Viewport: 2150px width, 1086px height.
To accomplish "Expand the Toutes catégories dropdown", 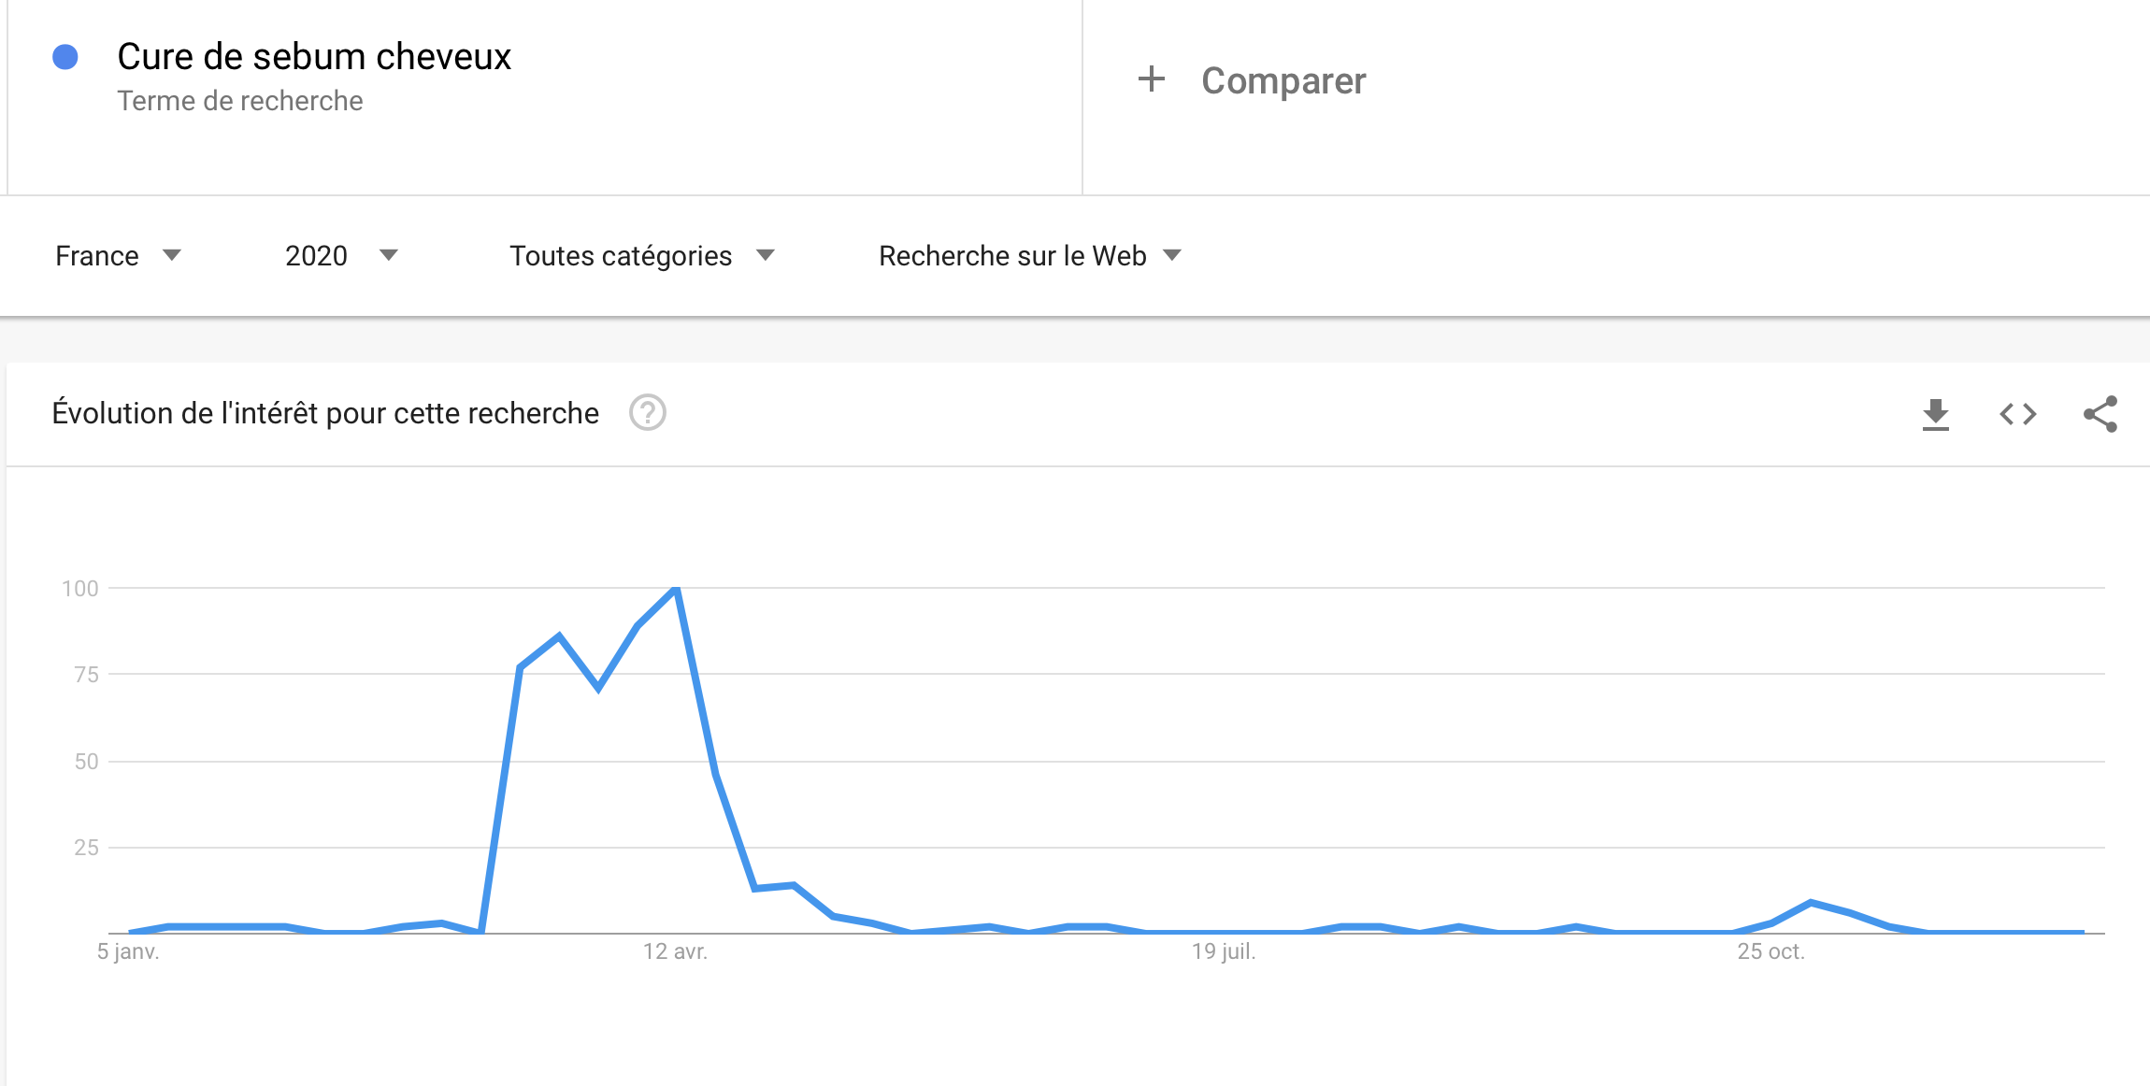I will [642, 255].
